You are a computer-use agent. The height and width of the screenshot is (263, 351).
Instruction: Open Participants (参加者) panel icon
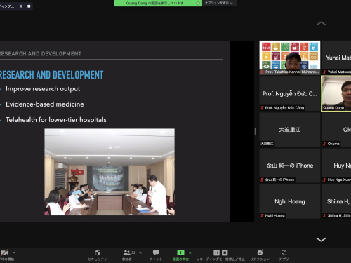tap(127, 252)
